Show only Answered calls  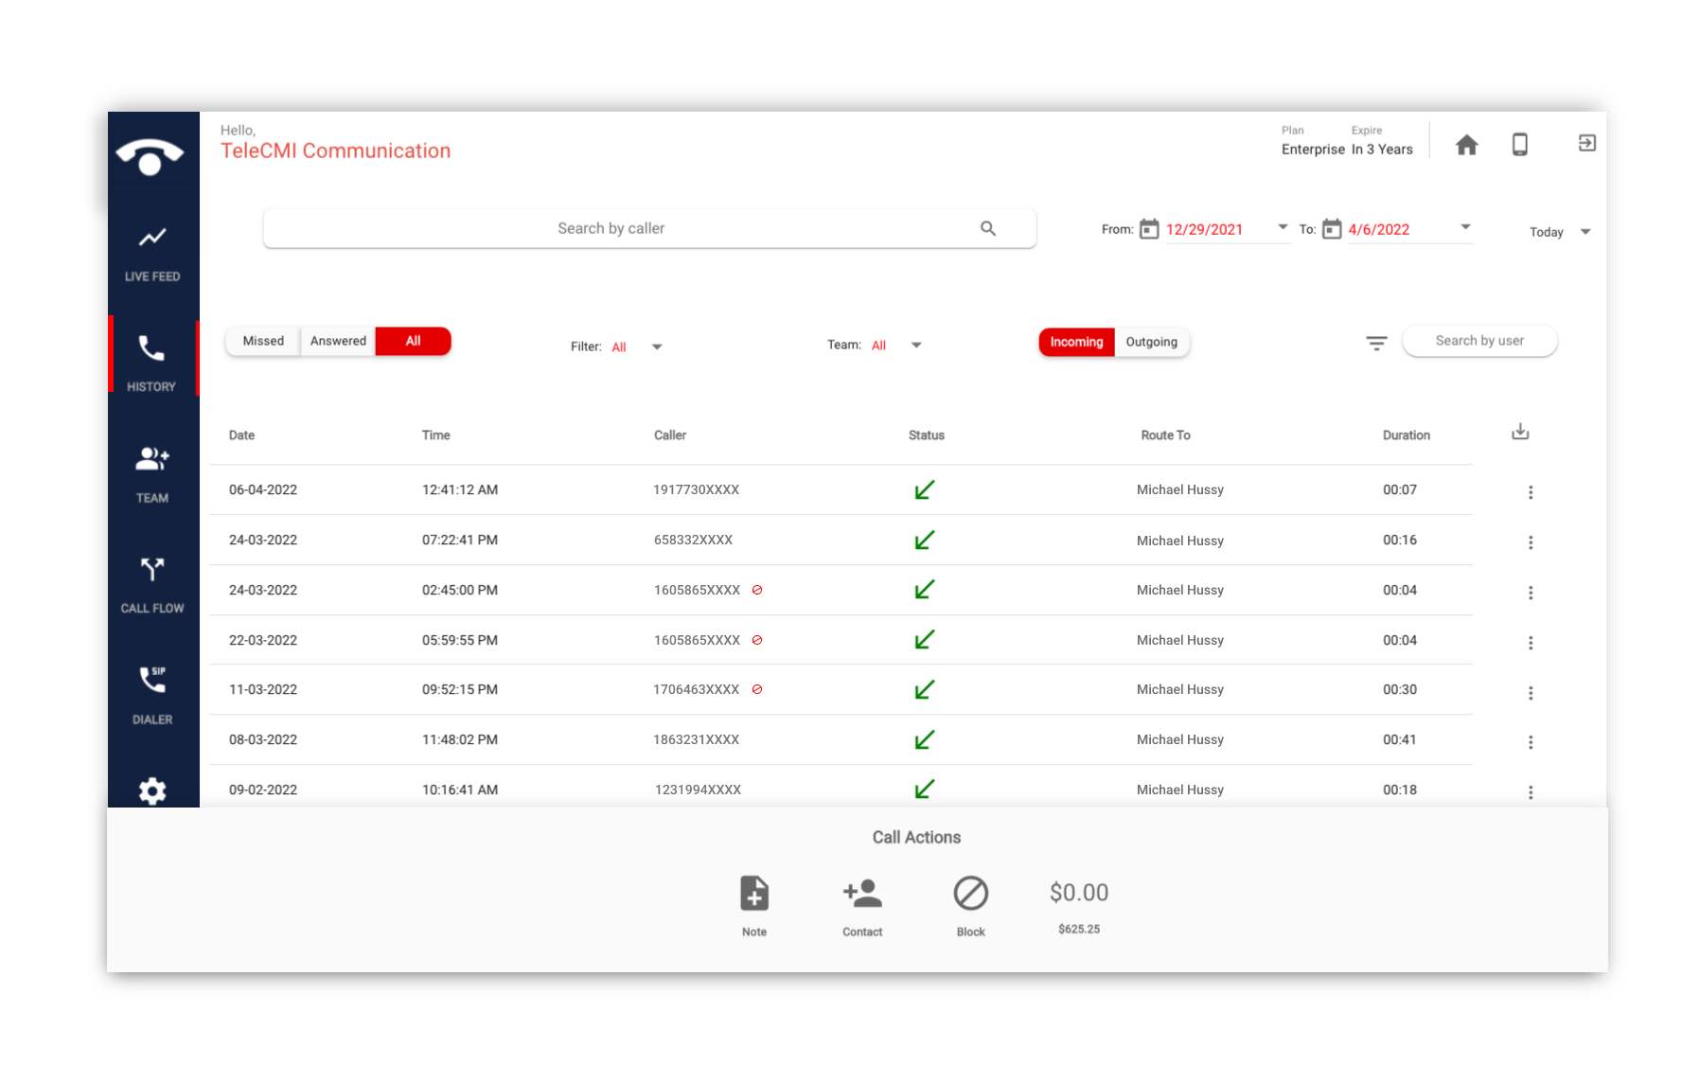338,341
